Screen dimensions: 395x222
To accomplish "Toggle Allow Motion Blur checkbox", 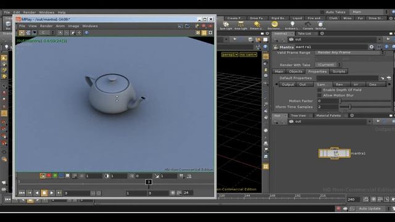I will 320,96.
